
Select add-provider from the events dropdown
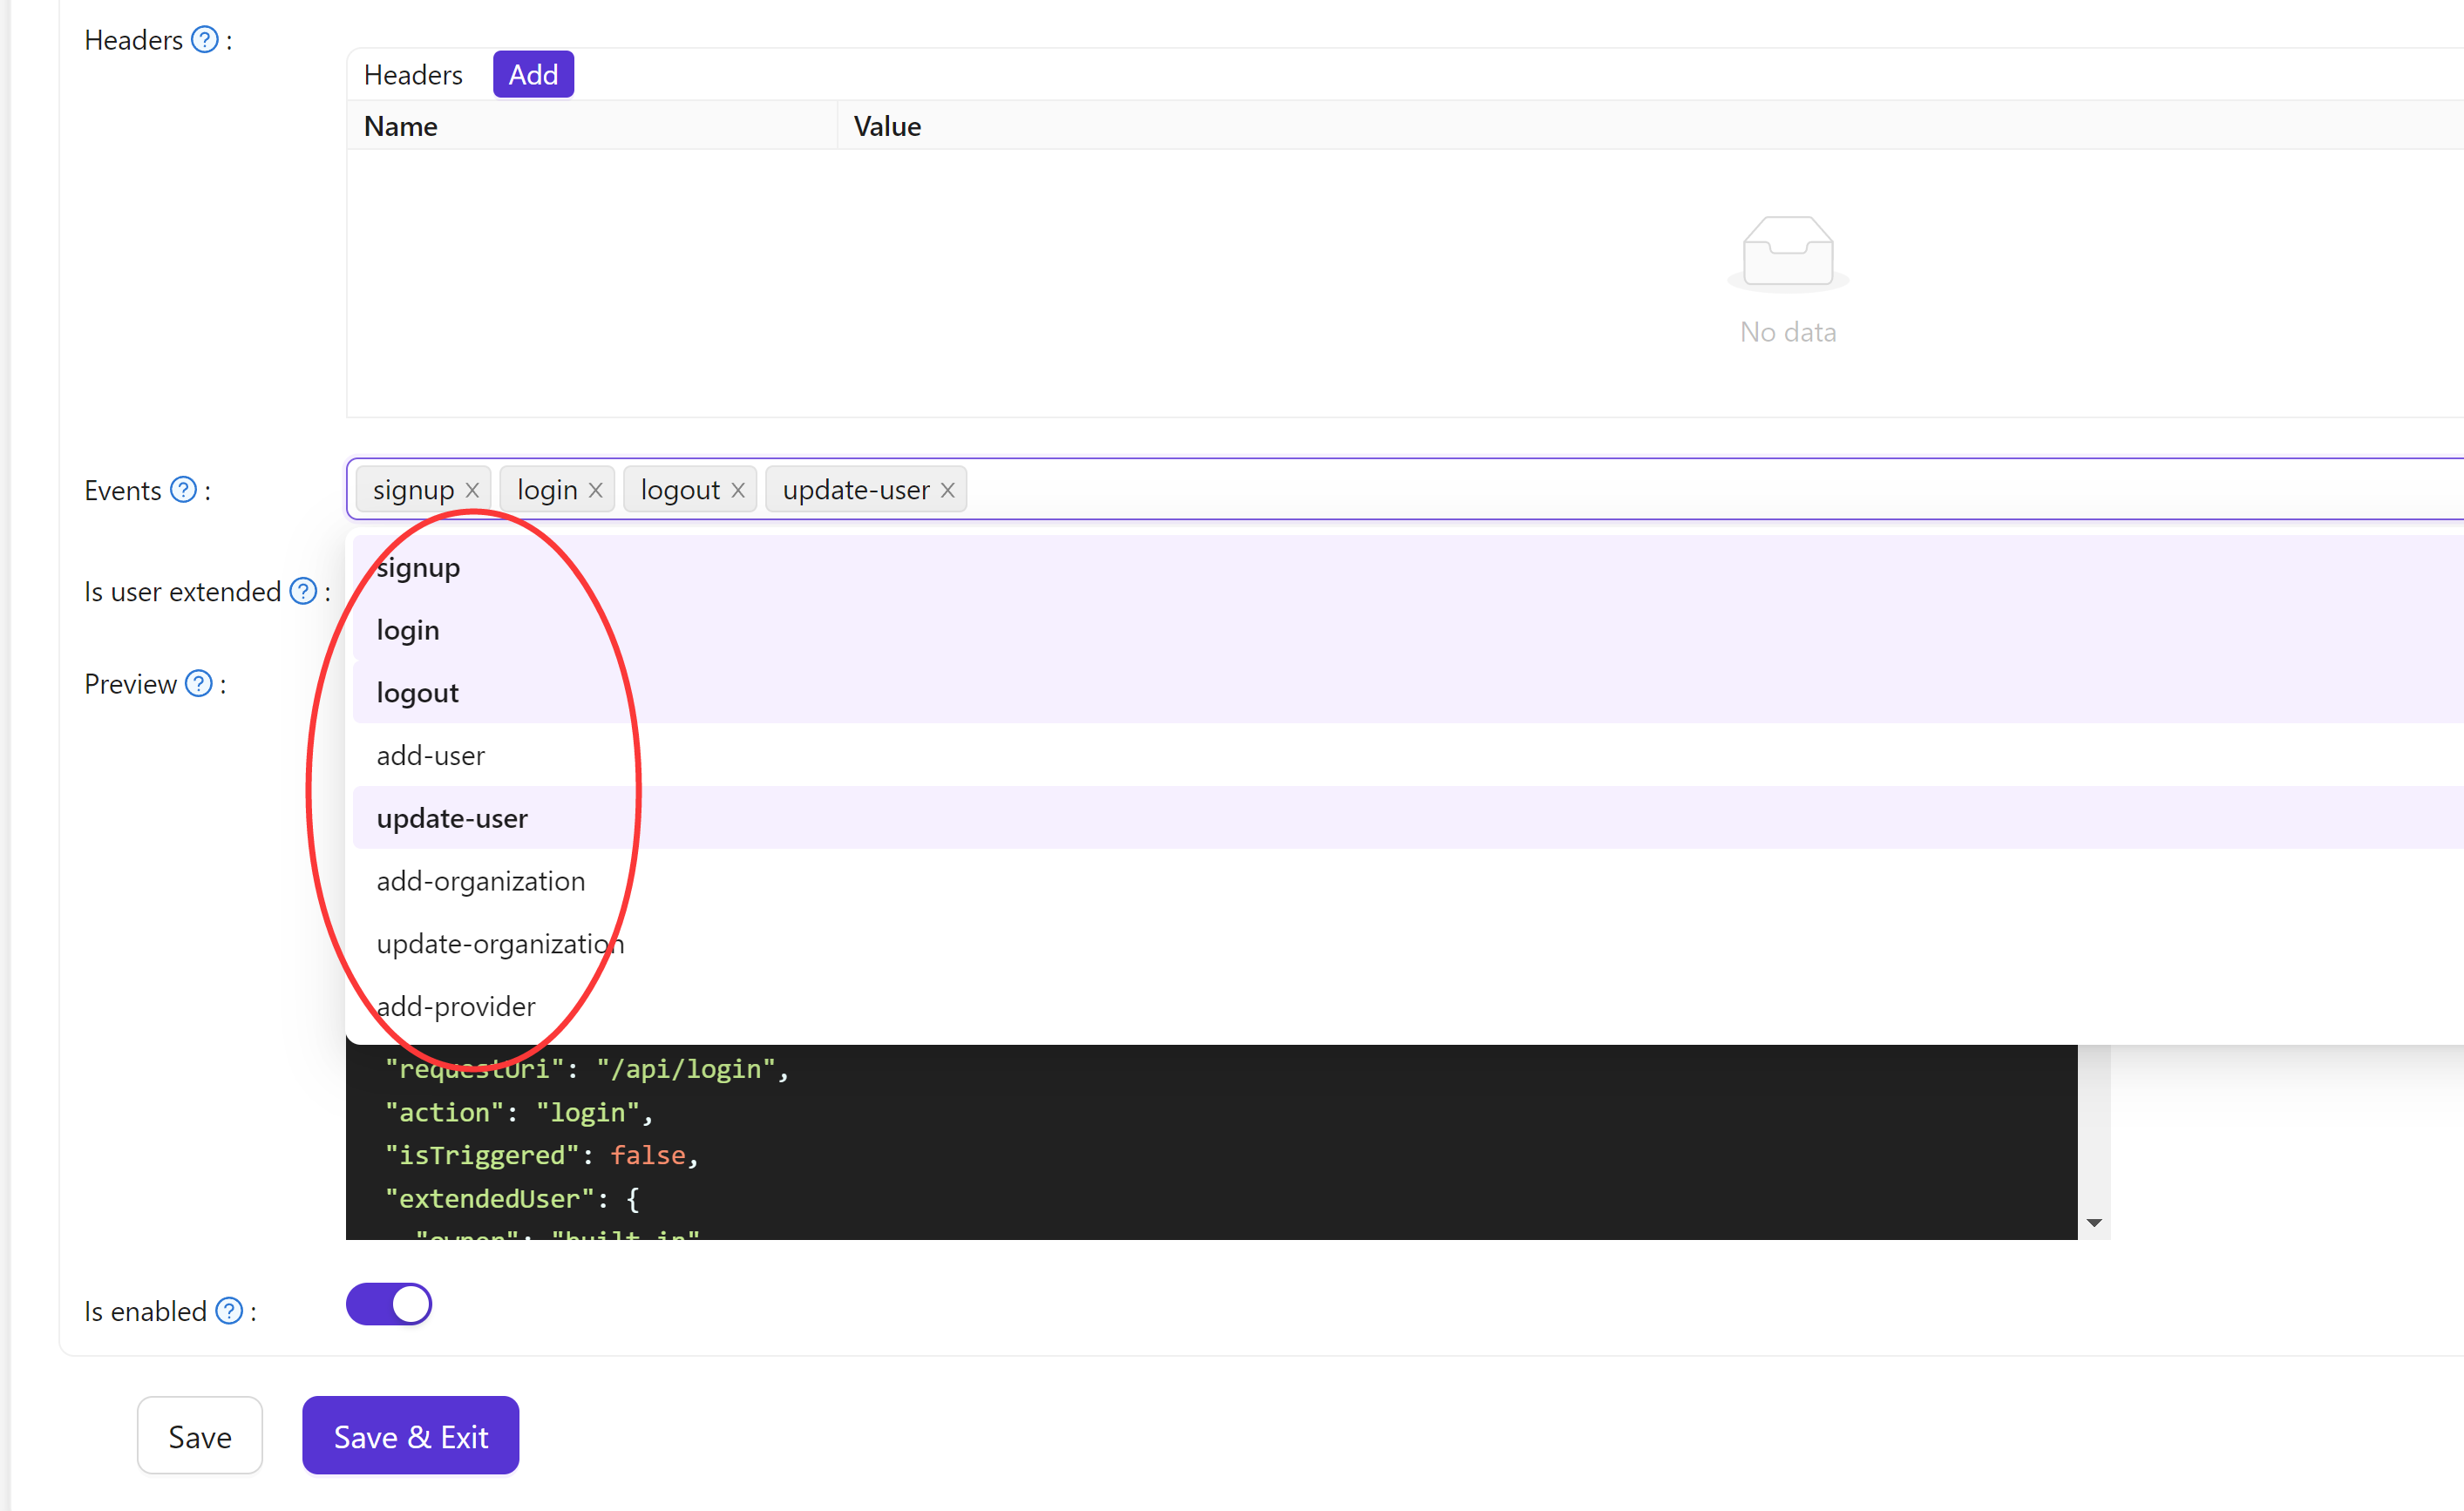pos(456,1006)
